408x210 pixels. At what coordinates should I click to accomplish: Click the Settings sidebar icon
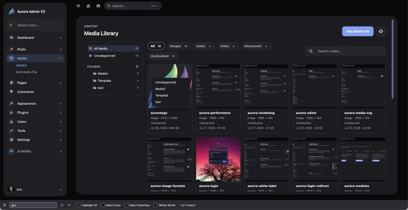coord(12,140)
